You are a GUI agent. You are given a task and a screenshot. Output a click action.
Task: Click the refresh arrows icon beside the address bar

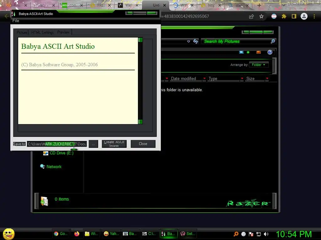pos(196,42)
